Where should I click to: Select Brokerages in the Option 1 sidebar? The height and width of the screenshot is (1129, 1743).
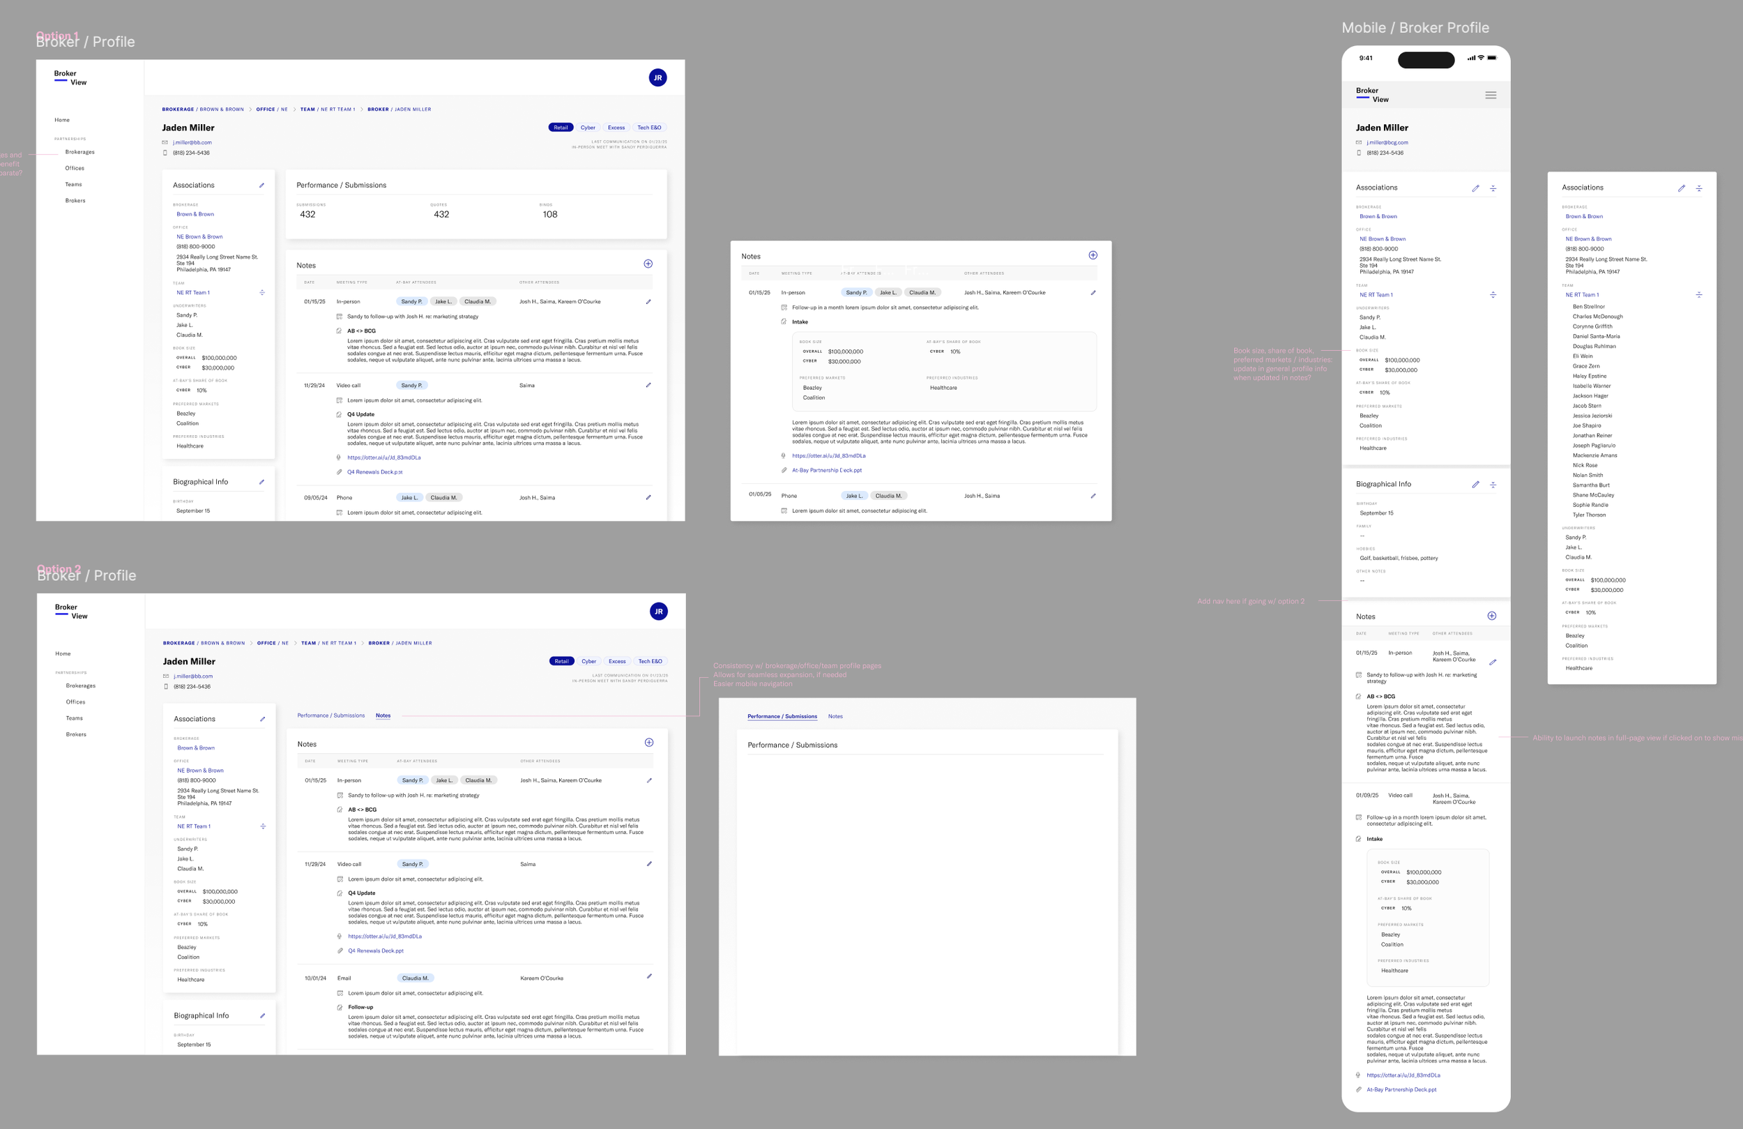[x=79, y=151]
